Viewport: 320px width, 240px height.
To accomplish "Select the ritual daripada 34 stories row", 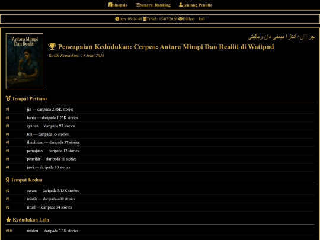I will [160, 207].
